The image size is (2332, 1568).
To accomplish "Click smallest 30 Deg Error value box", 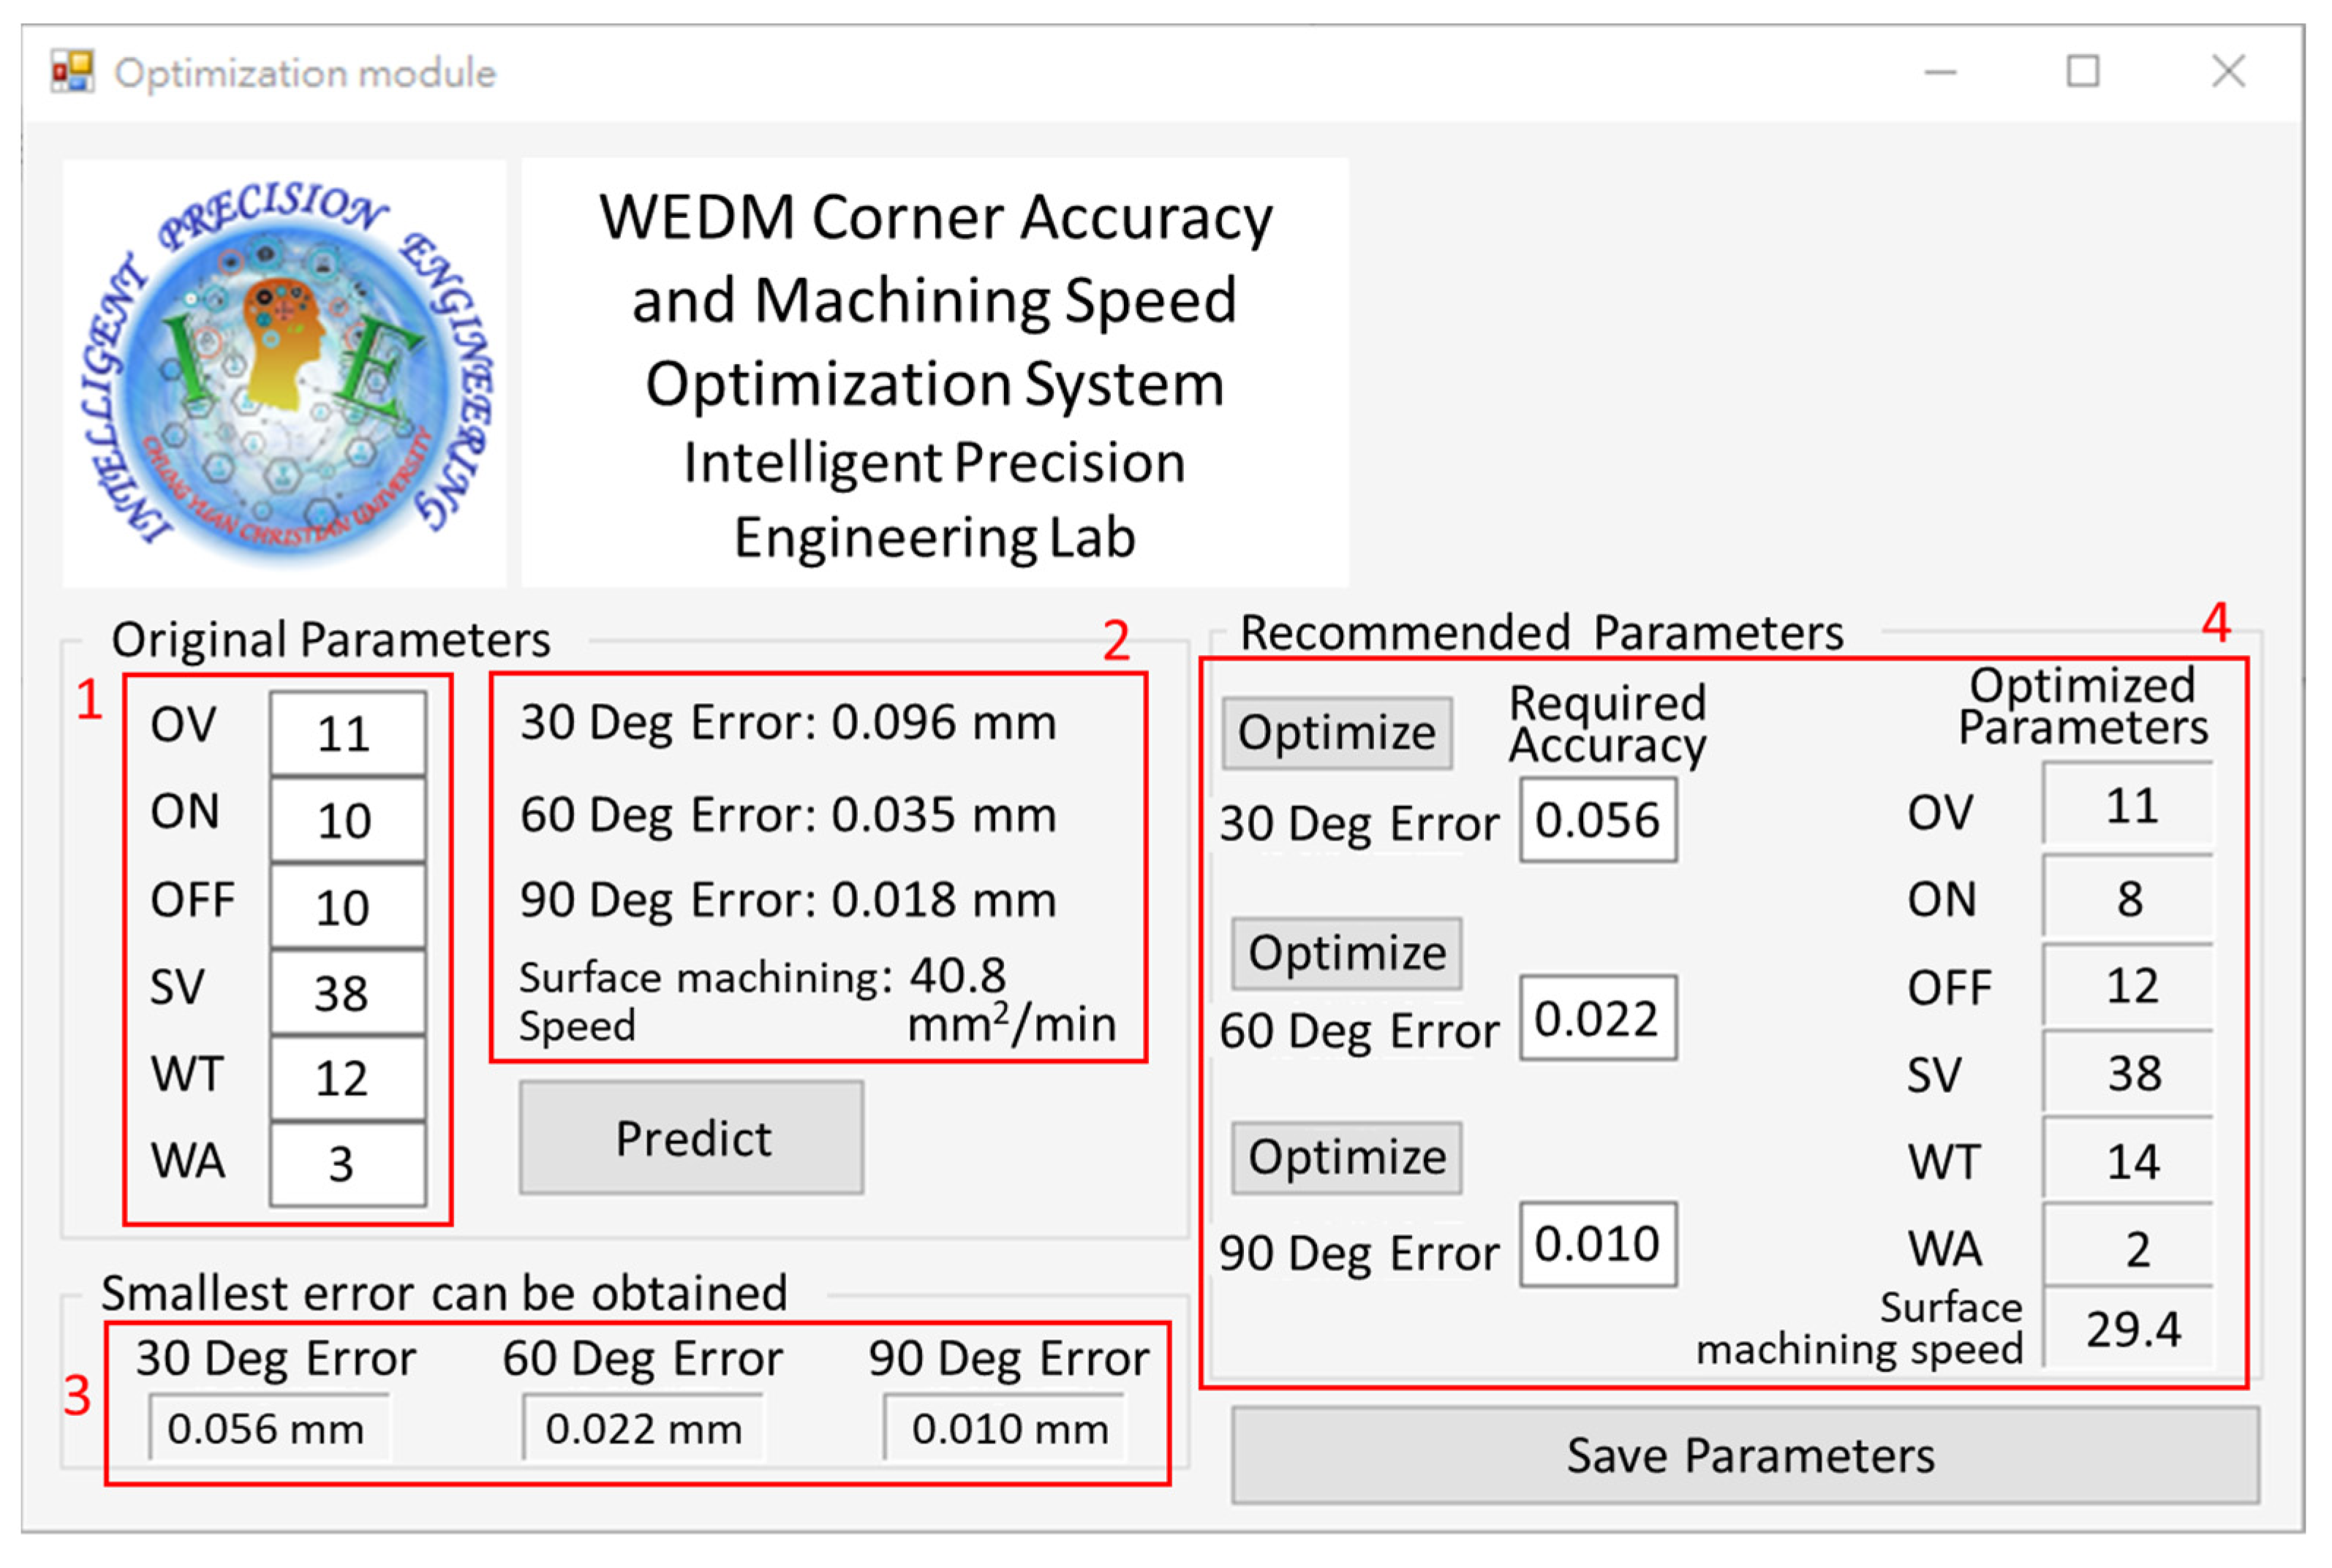I will (268, 1428).
